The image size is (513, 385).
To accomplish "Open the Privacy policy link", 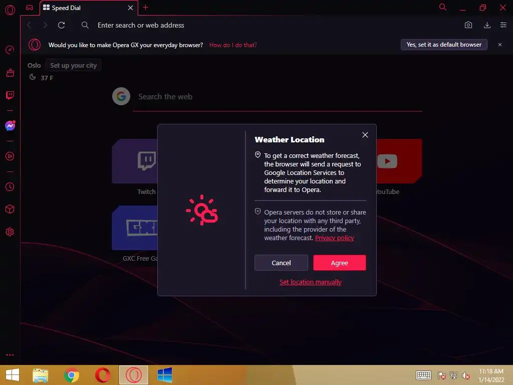I will click(x=334, y=238).
